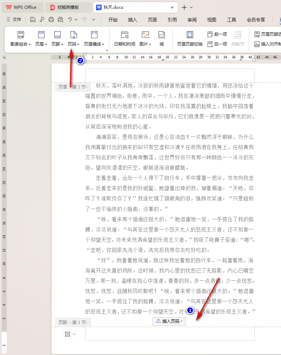Open the 审阅 ribbon tab
Viewport: 281px width, 355px height.
coord(192,20)
